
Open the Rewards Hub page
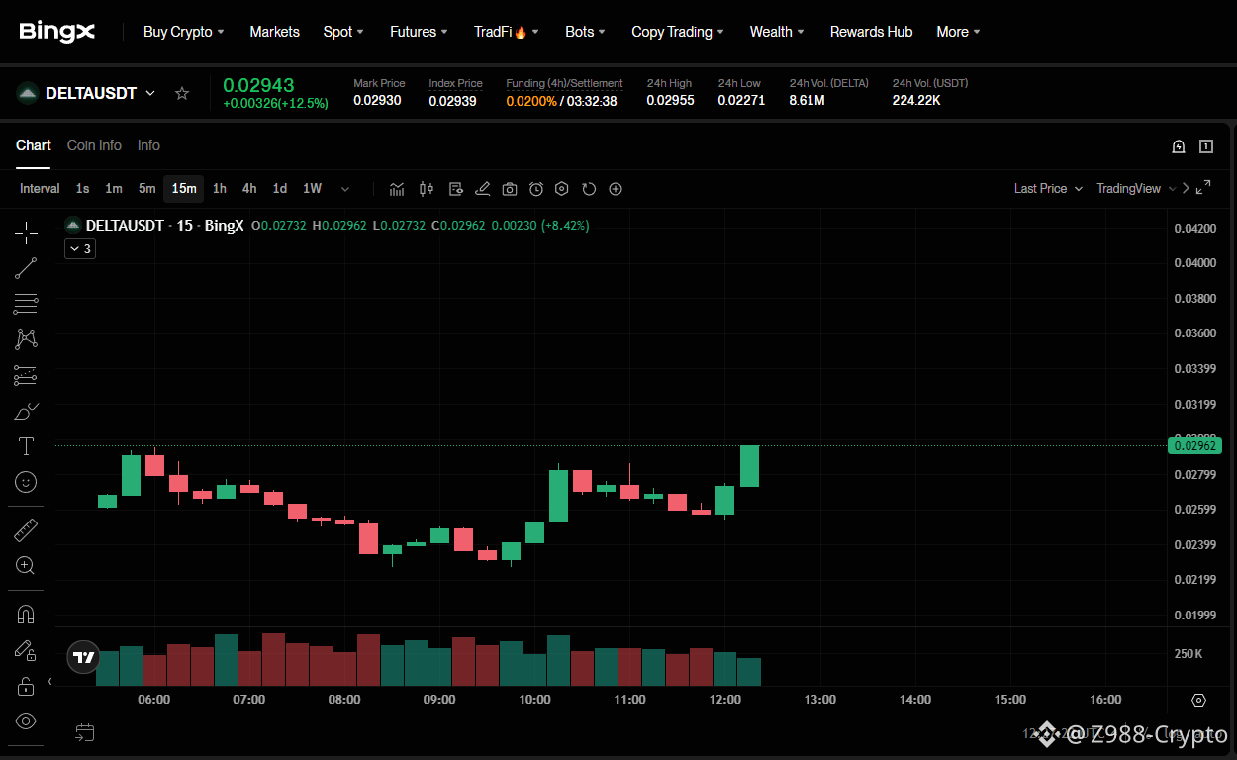pyautogui.click(x=871, y=32)
